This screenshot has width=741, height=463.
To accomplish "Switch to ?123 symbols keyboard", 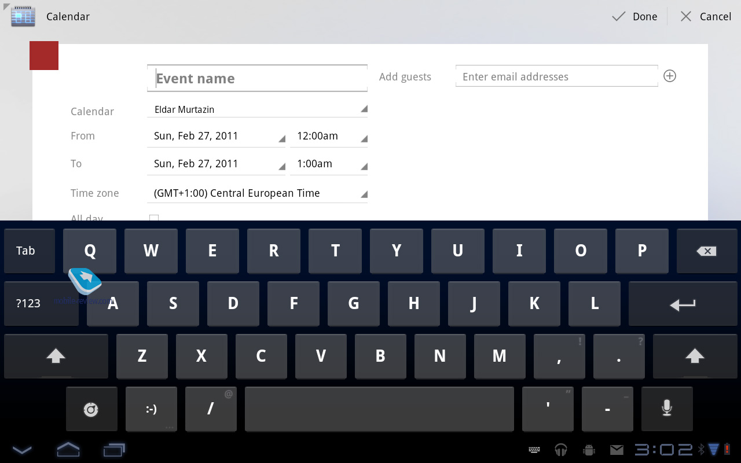I will pos(28,303).
